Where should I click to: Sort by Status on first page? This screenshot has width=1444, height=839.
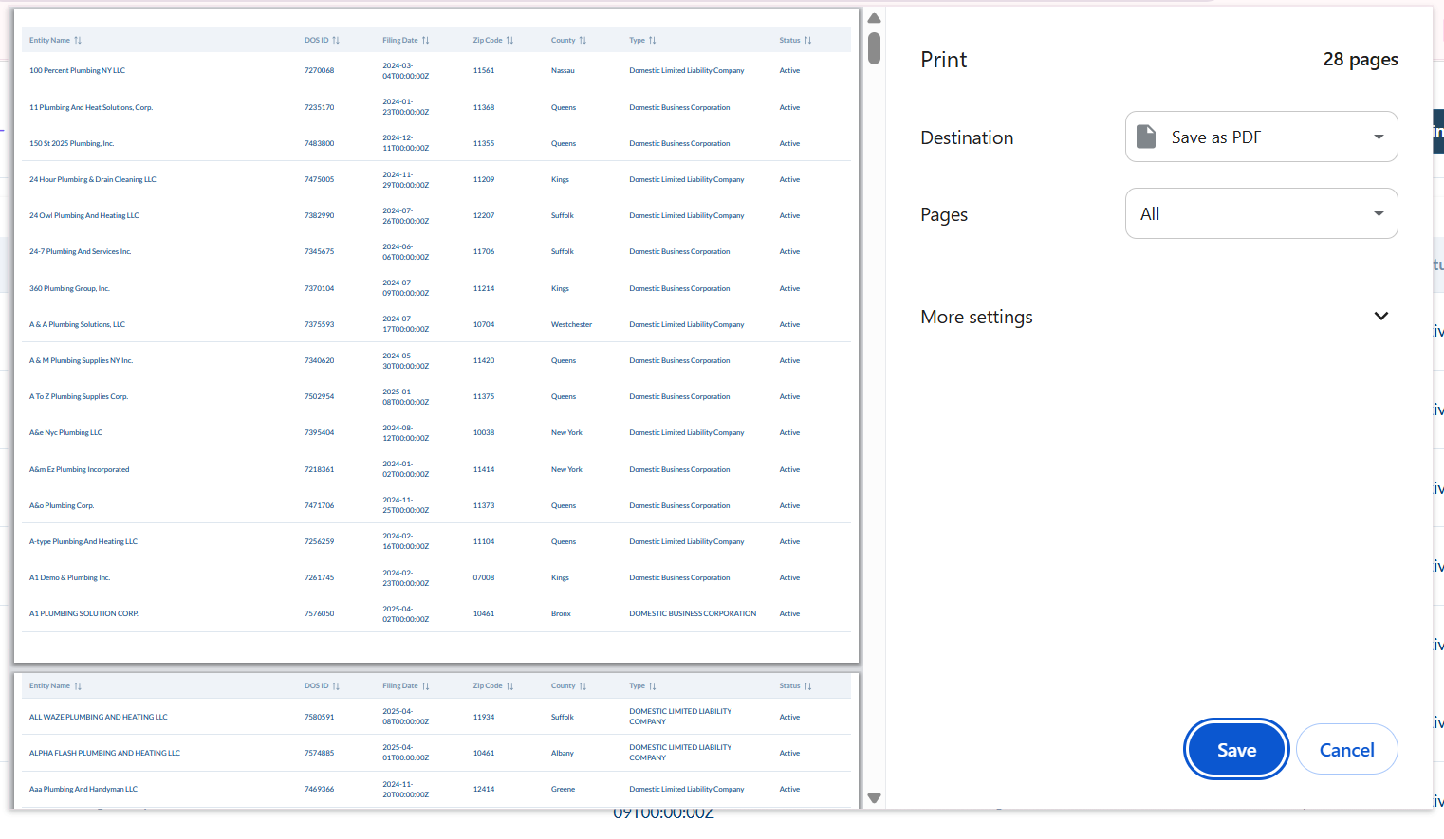795,40
